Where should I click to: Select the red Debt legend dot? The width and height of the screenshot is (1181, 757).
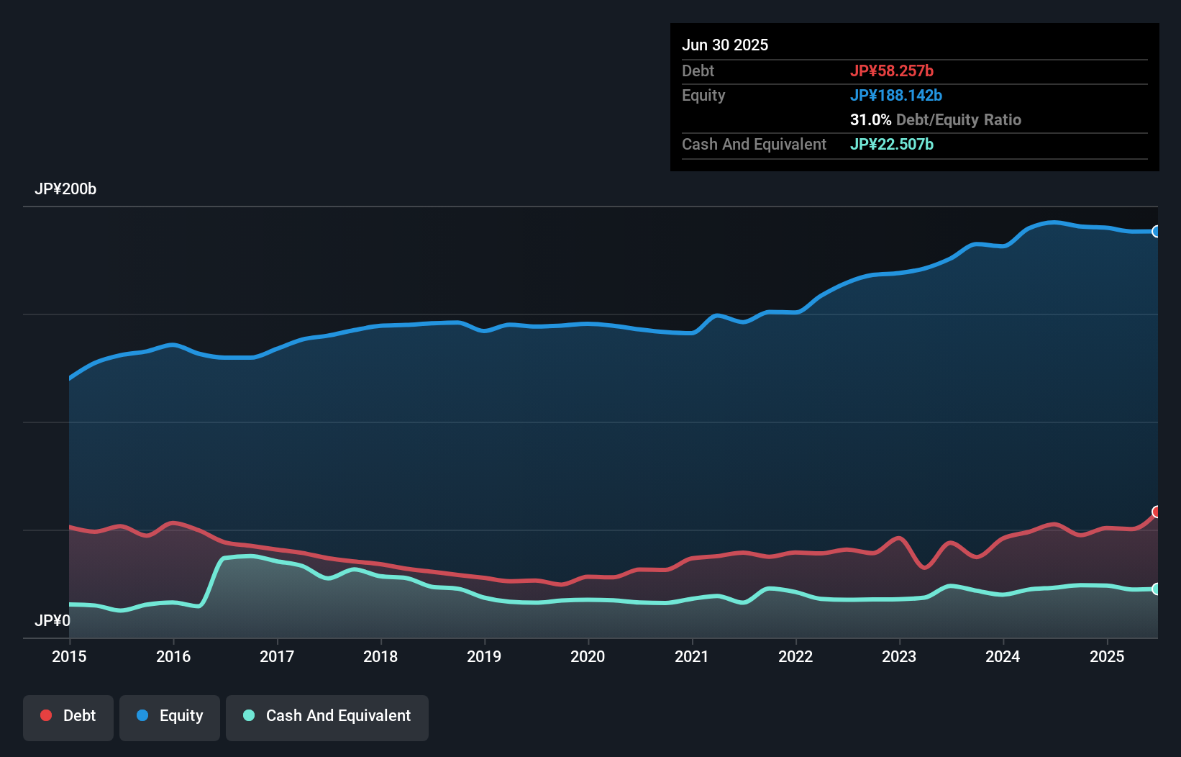[x=45, y=715]
